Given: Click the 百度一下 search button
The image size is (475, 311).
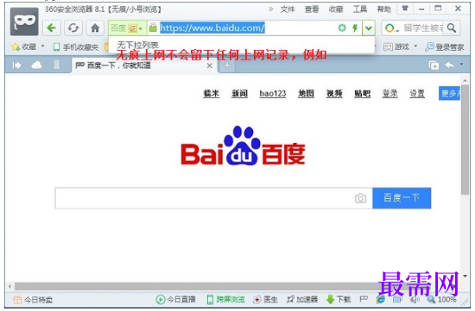Looking at the screenshot, I should (x=402, y=198).
